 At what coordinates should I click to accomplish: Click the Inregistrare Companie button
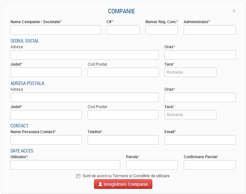[123, 184]
